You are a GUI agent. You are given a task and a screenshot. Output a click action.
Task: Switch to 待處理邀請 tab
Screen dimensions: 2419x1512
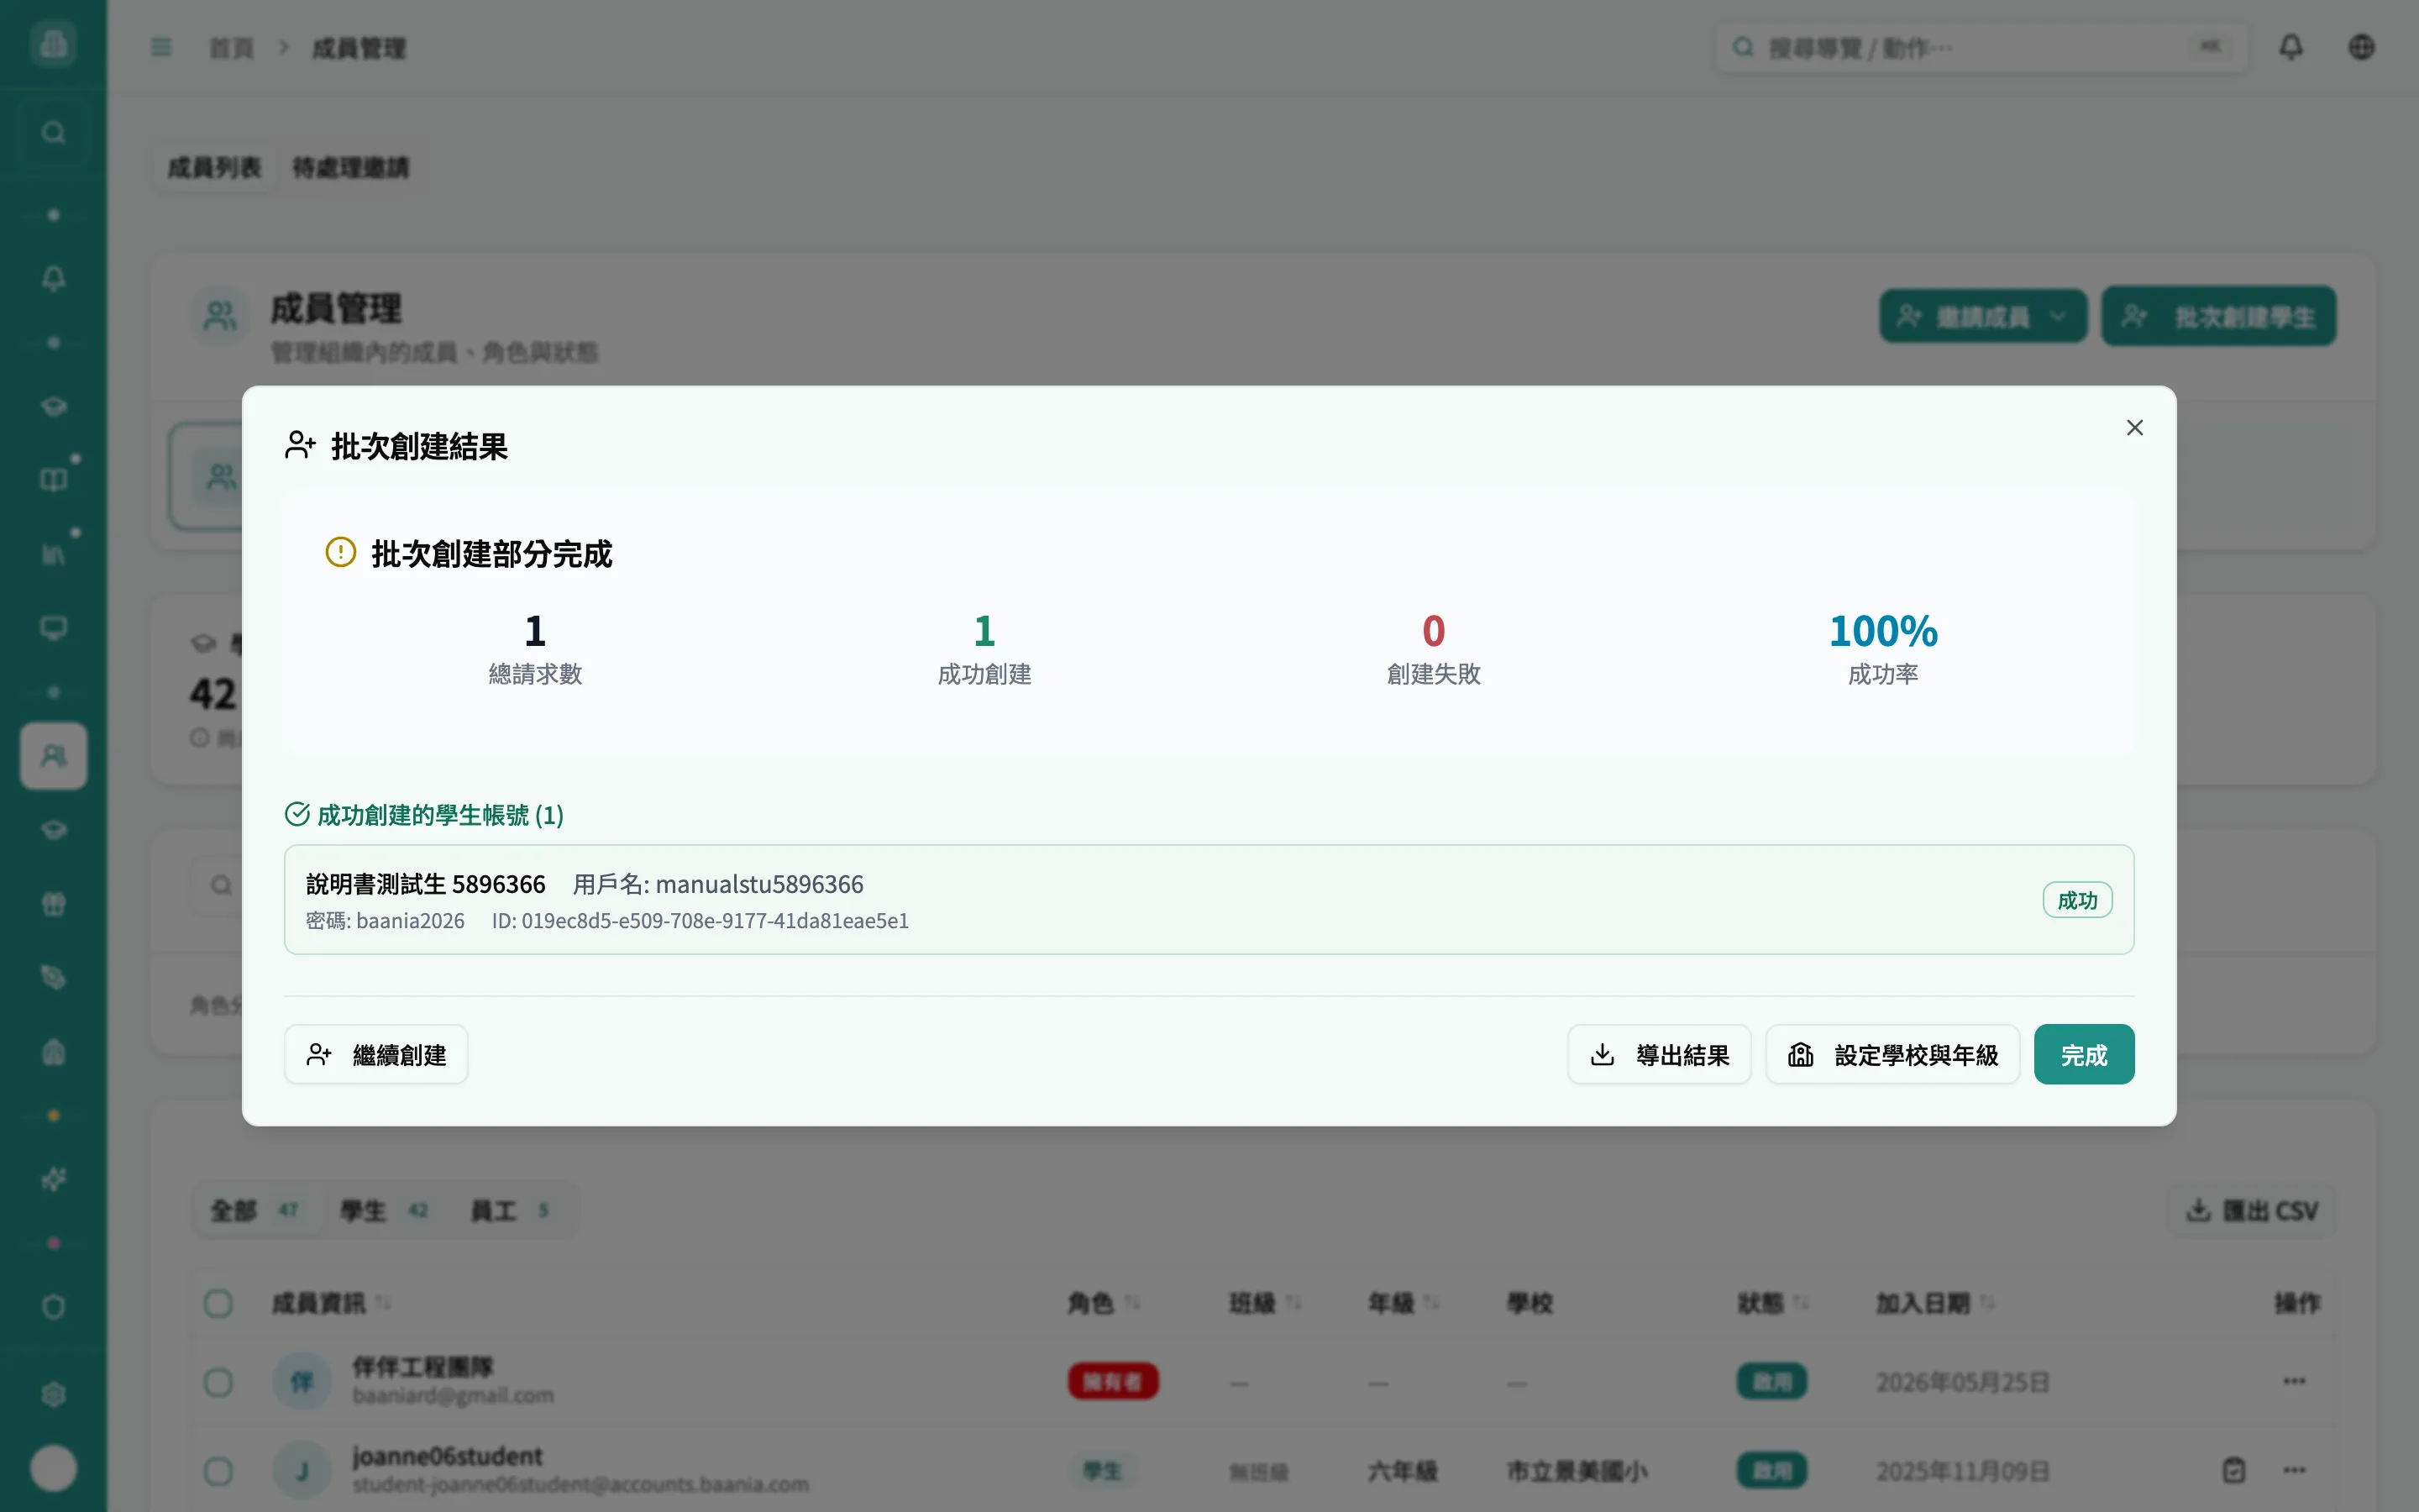(350, 167)
